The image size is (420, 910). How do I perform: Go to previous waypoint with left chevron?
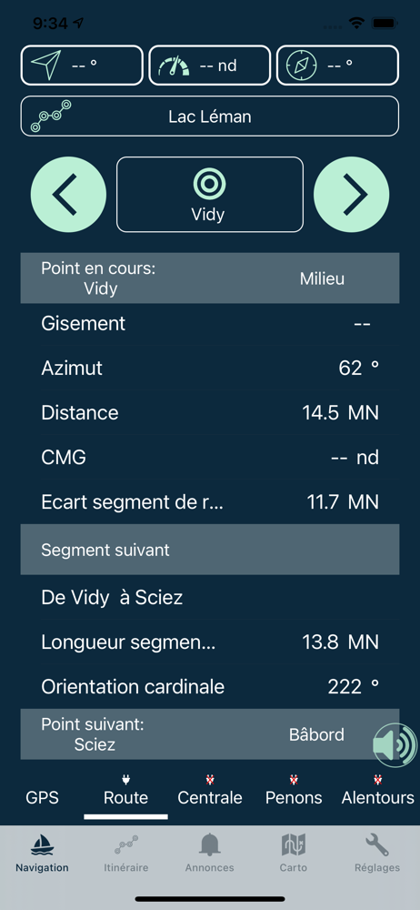click(x=68, y=195)
